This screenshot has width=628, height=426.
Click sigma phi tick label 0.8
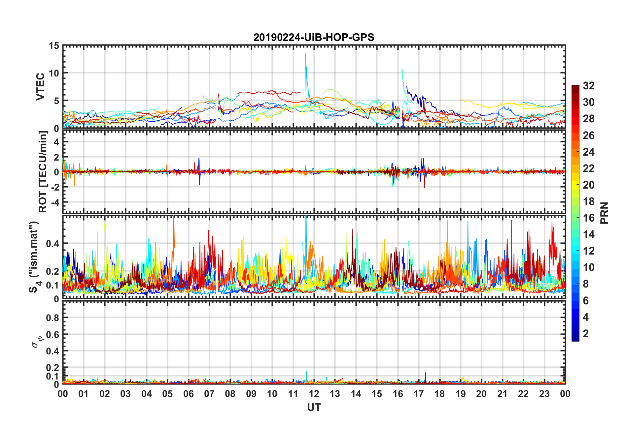tap(52, 318)
